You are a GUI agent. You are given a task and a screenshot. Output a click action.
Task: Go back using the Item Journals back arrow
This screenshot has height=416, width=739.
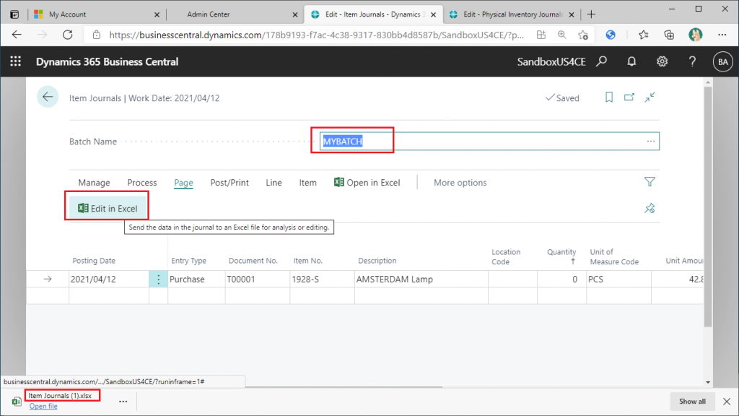coord(48,97)
